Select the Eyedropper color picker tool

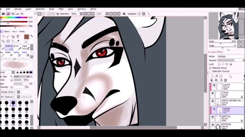18,41
